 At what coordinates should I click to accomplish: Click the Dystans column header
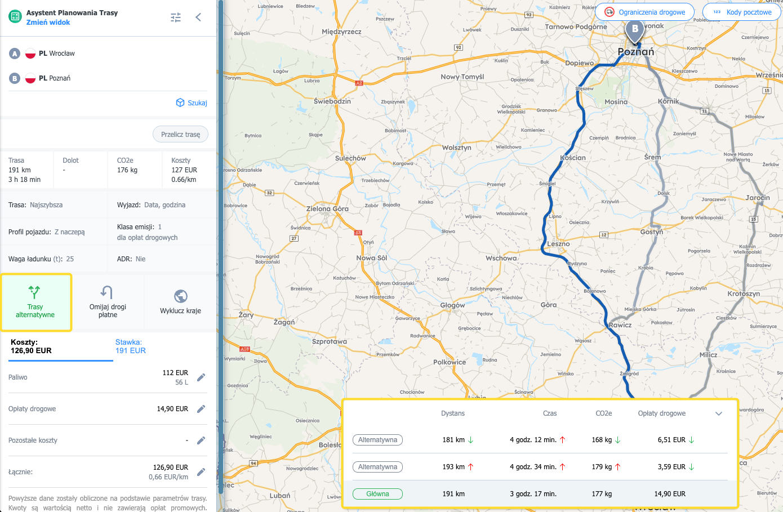click(x=453, y=413)
